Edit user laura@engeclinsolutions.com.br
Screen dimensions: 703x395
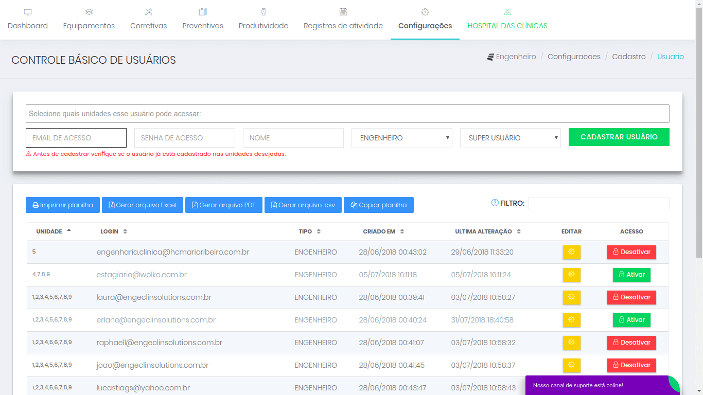coord(571,297)
